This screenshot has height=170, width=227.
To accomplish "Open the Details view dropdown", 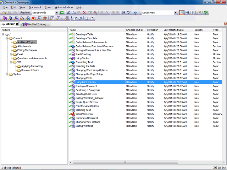I will point(175,13).
